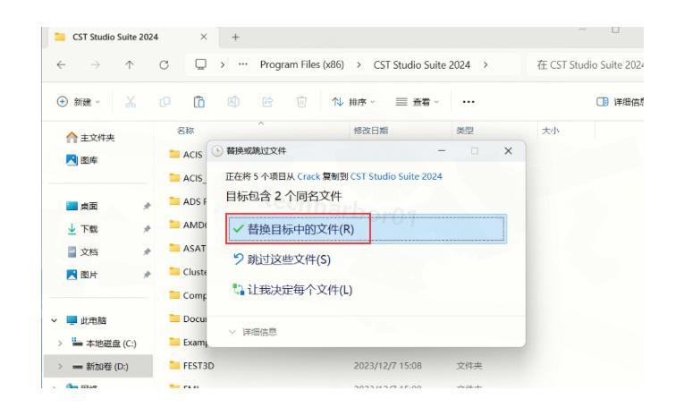
Task: Expand chevron after Program Files (x86) breadcrumb
Action: [x=359, y=65]
